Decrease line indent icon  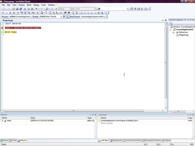(x=65, y=13)
